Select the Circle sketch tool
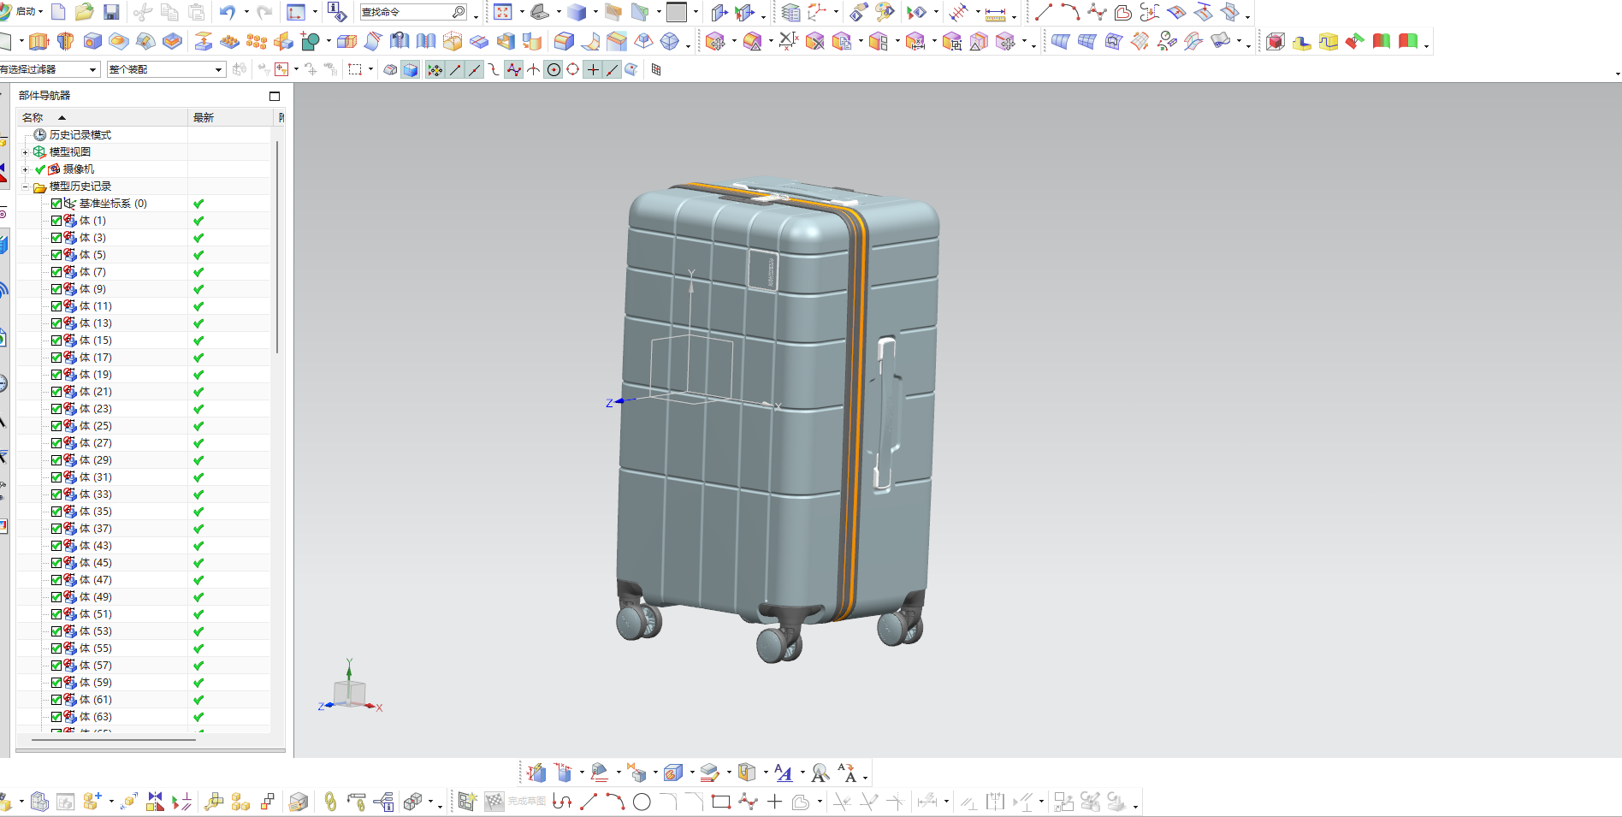This screenshot has width=1622, height=817. click(642, 802)
